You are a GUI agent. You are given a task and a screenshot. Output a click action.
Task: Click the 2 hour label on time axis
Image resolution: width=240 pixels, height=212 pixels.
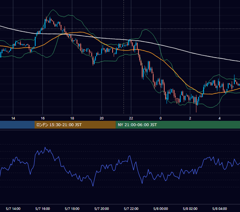tap(190, 118)
